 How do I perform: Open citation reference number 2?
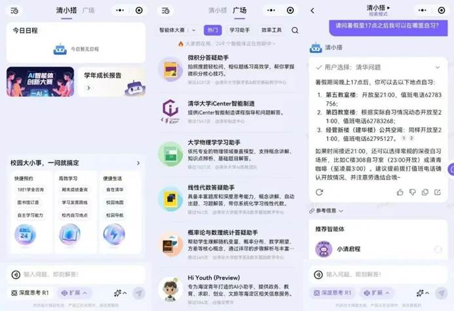tap(411, 138)
